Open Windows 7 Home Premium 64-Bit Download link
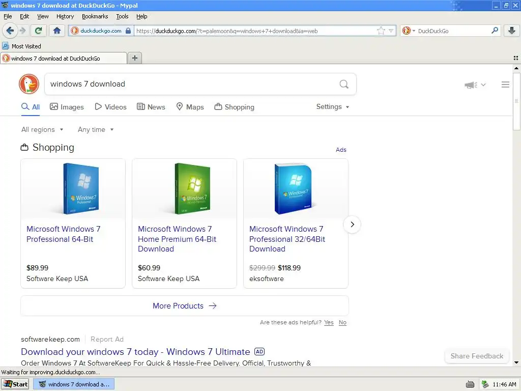 (177, 239)
